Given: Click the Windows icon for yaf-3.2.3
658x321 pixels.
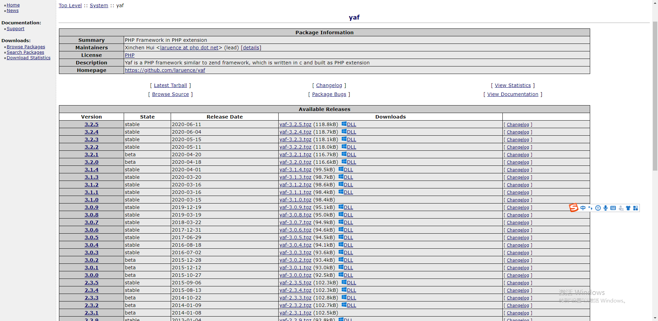Looking at the screenshot, I should pos(344,139).
